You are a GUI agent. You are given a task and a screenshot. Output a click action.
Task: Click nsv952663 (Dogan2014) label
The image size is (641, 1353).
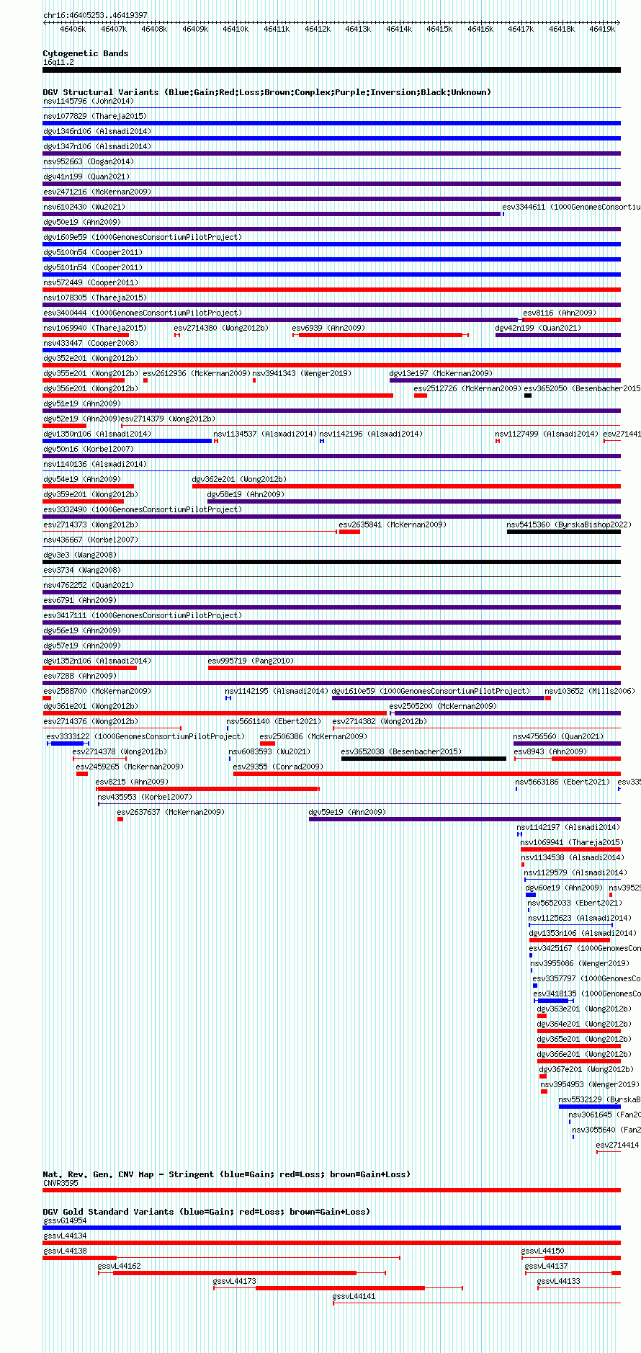click(89, 161)
